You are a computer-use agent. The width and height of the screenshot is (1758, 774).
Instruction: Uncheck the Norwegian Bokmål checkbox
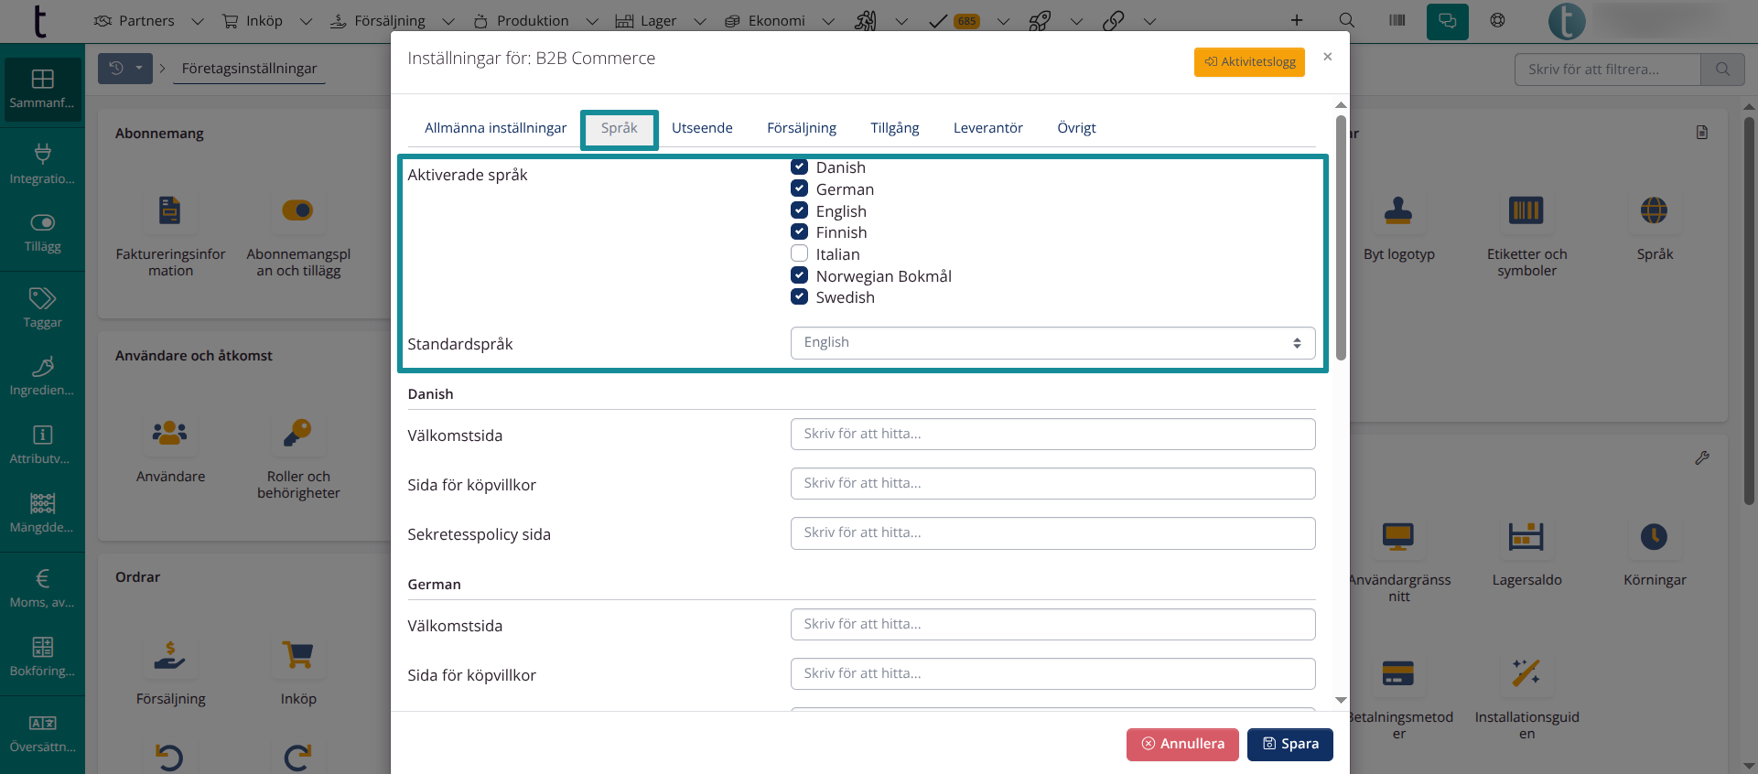click(800, 275)
